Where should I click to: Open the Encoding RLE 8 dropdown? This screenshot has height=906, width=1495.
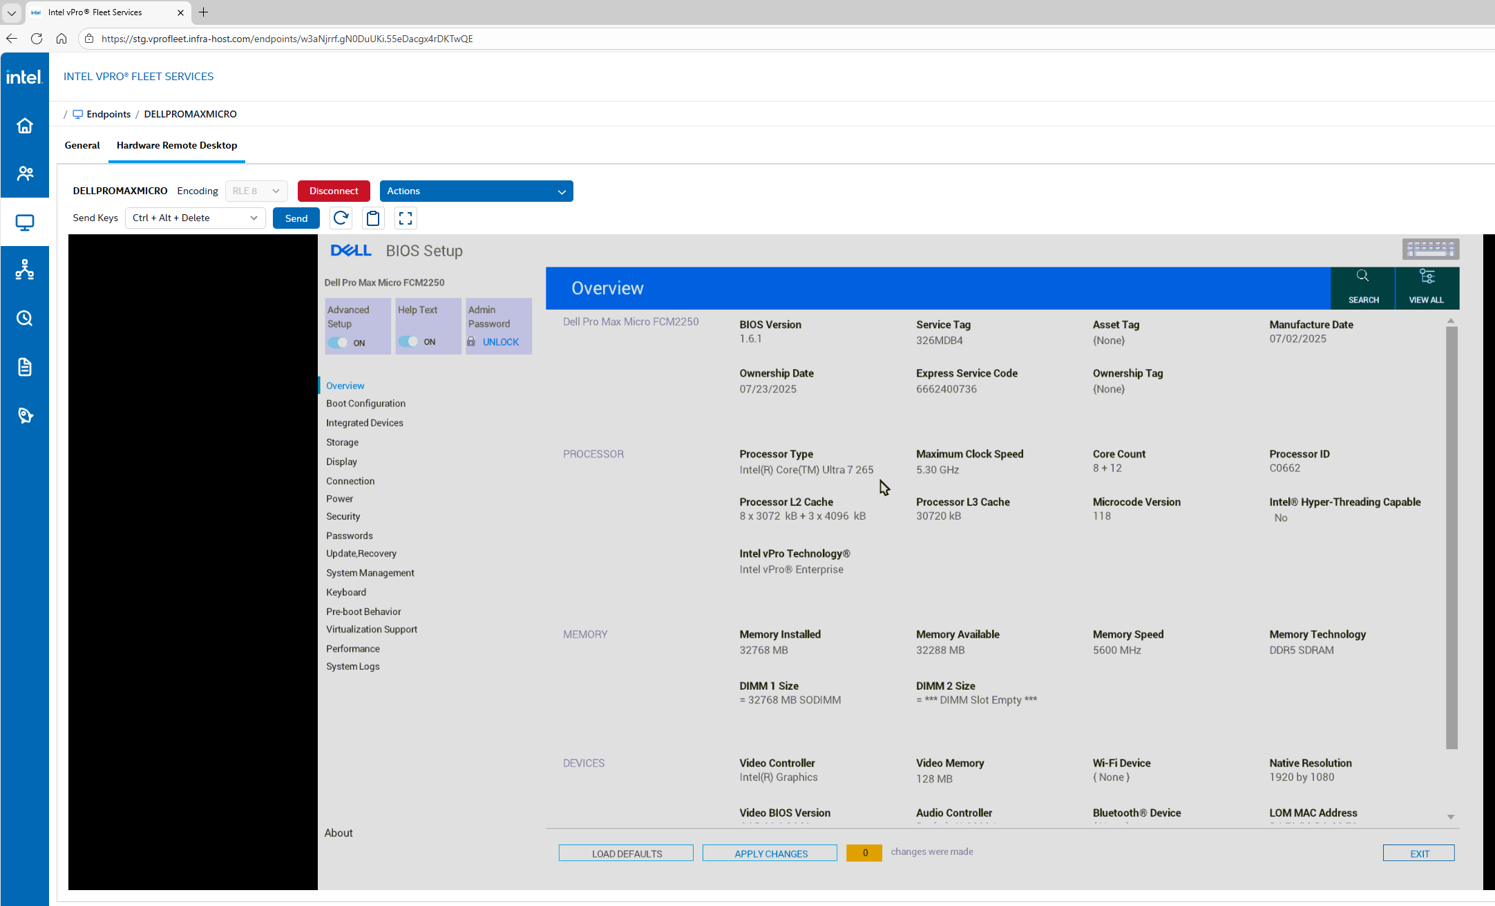pos(256,191)
